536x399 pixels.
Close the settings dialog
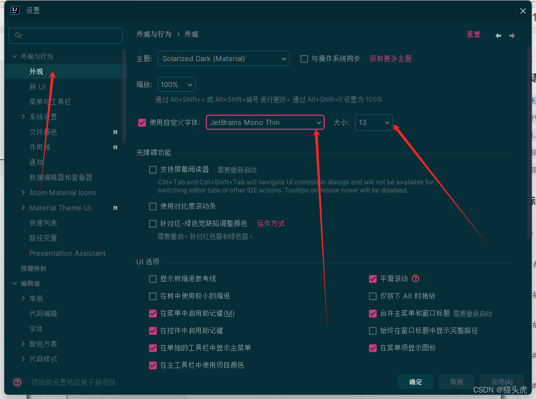click(522, 11)
